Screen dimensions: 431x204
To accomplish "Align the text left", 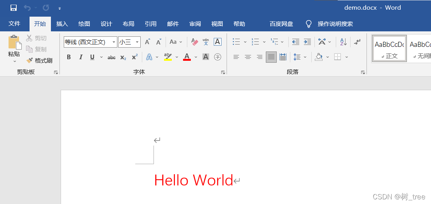I will click(x=236, y=57).
